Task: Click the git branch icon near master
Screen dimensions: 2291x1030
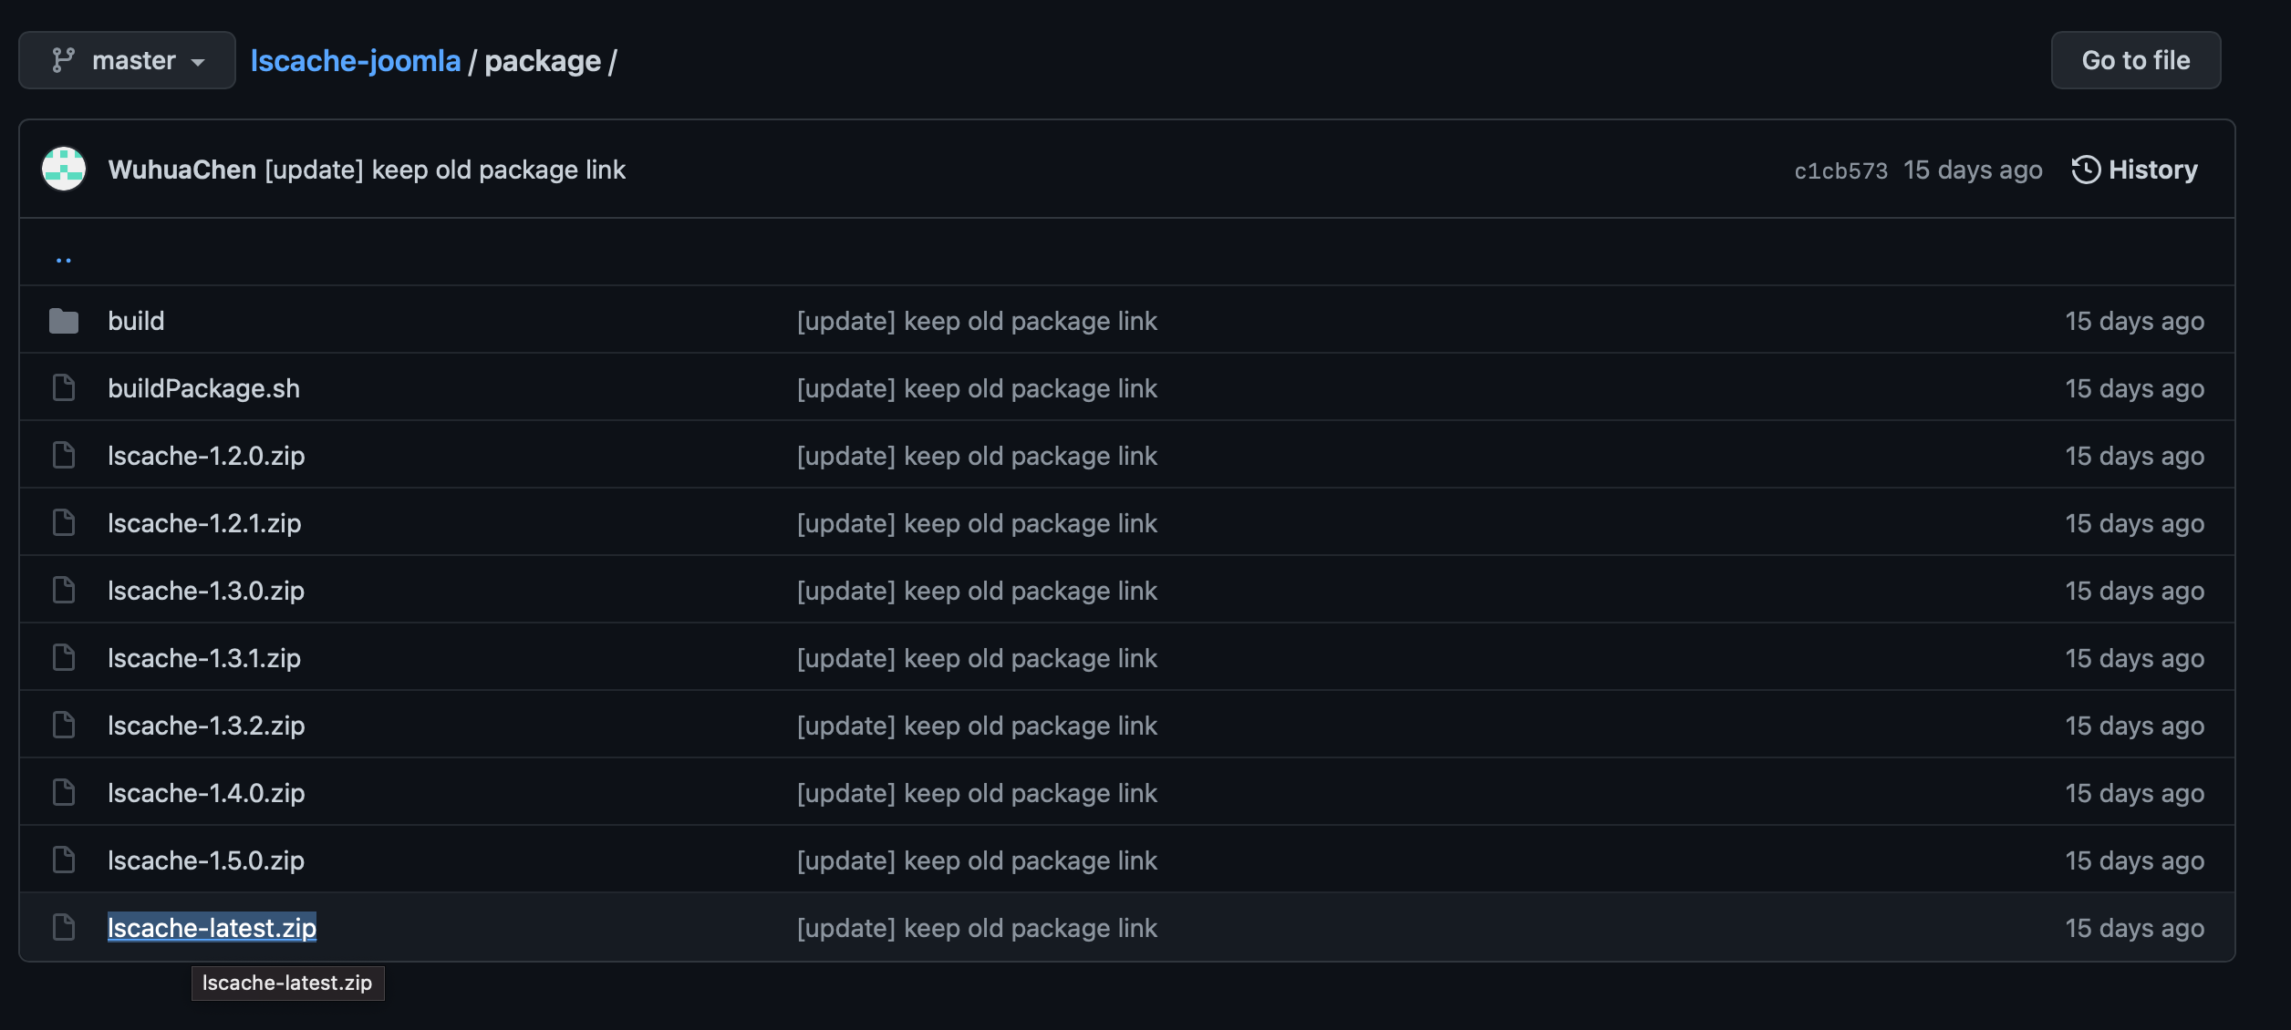Action: pyautogui.click(x=63, y=58)
